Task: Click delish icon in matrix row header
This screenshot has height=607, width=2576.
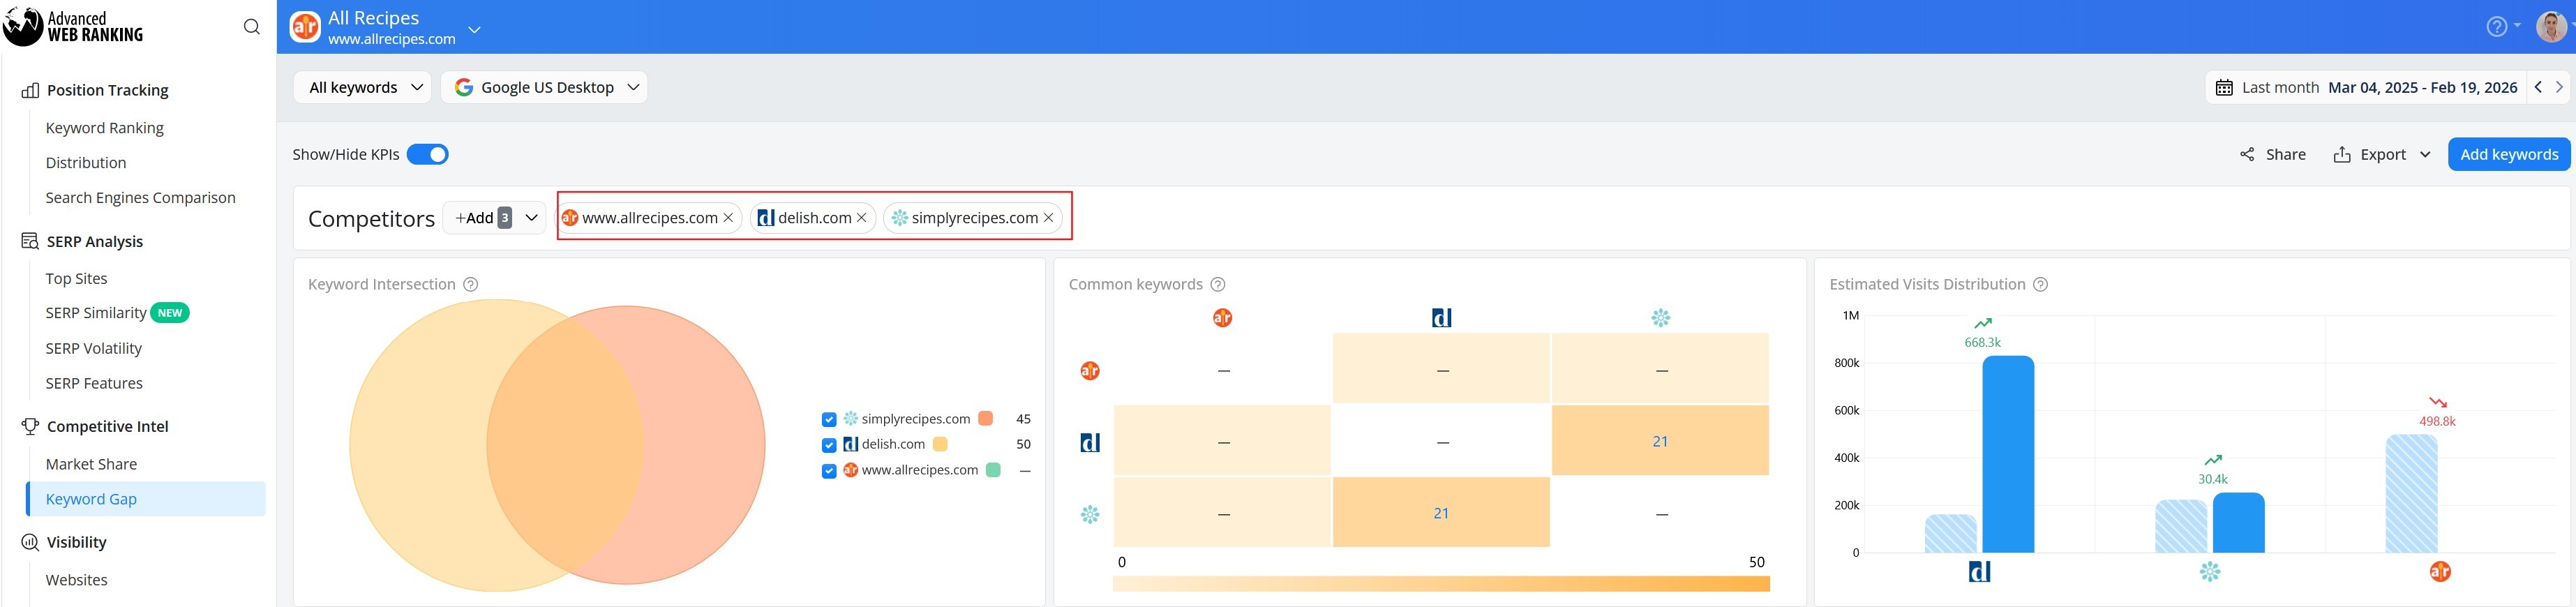Action: pyautogui.click(x=1090, y=442)
